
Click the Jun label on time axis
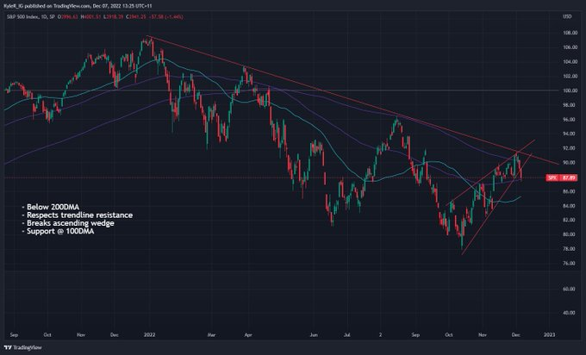tap(314, 335)
